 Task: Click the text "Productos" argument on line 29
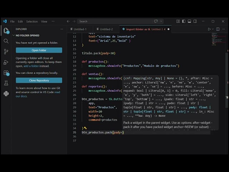coord(103,107)
